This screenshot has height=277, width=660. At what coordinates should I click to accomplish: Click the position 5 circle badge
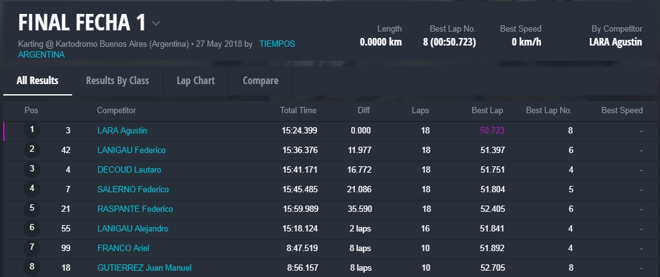(x=32, y=209)
